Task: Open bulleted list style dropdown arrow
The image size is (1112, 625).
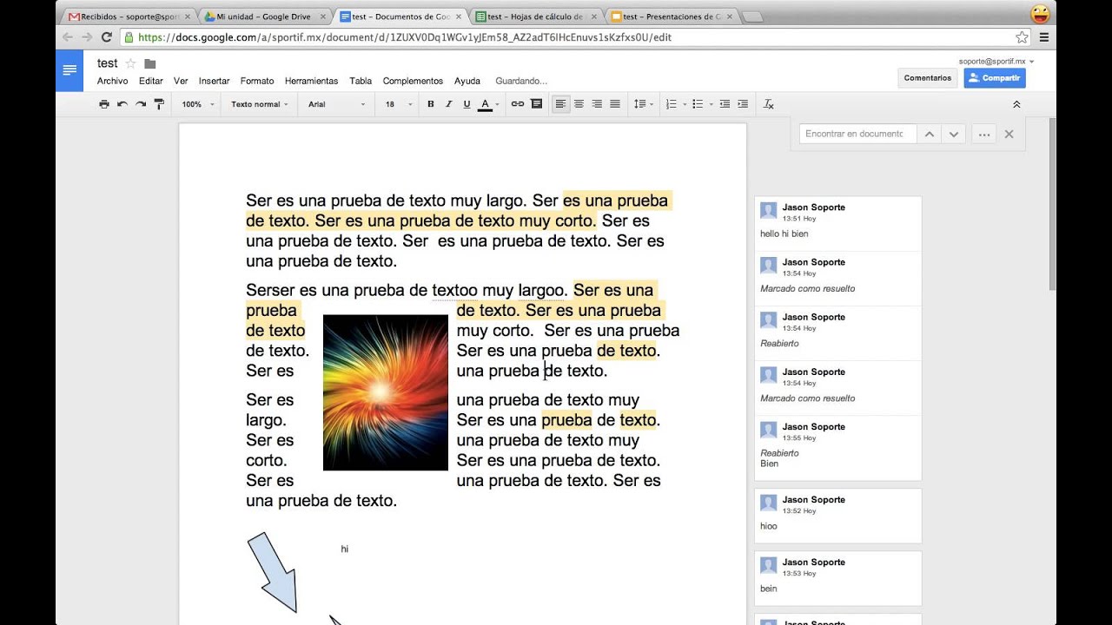Action: [x=712, y=104]
